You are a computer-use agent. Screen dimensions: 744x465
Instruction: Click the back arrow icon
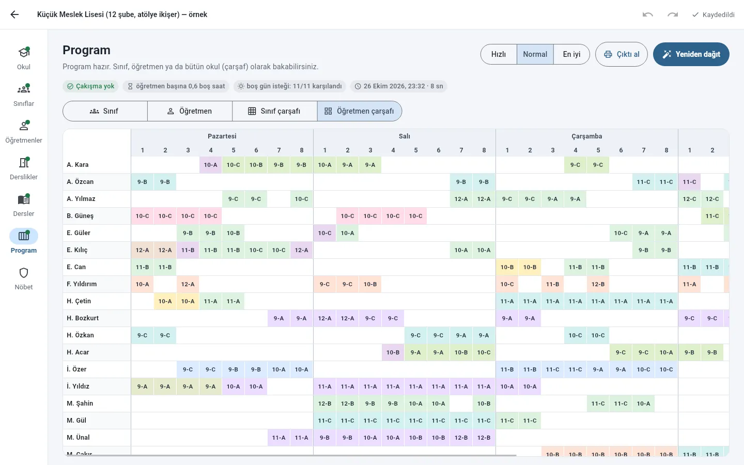14,14
